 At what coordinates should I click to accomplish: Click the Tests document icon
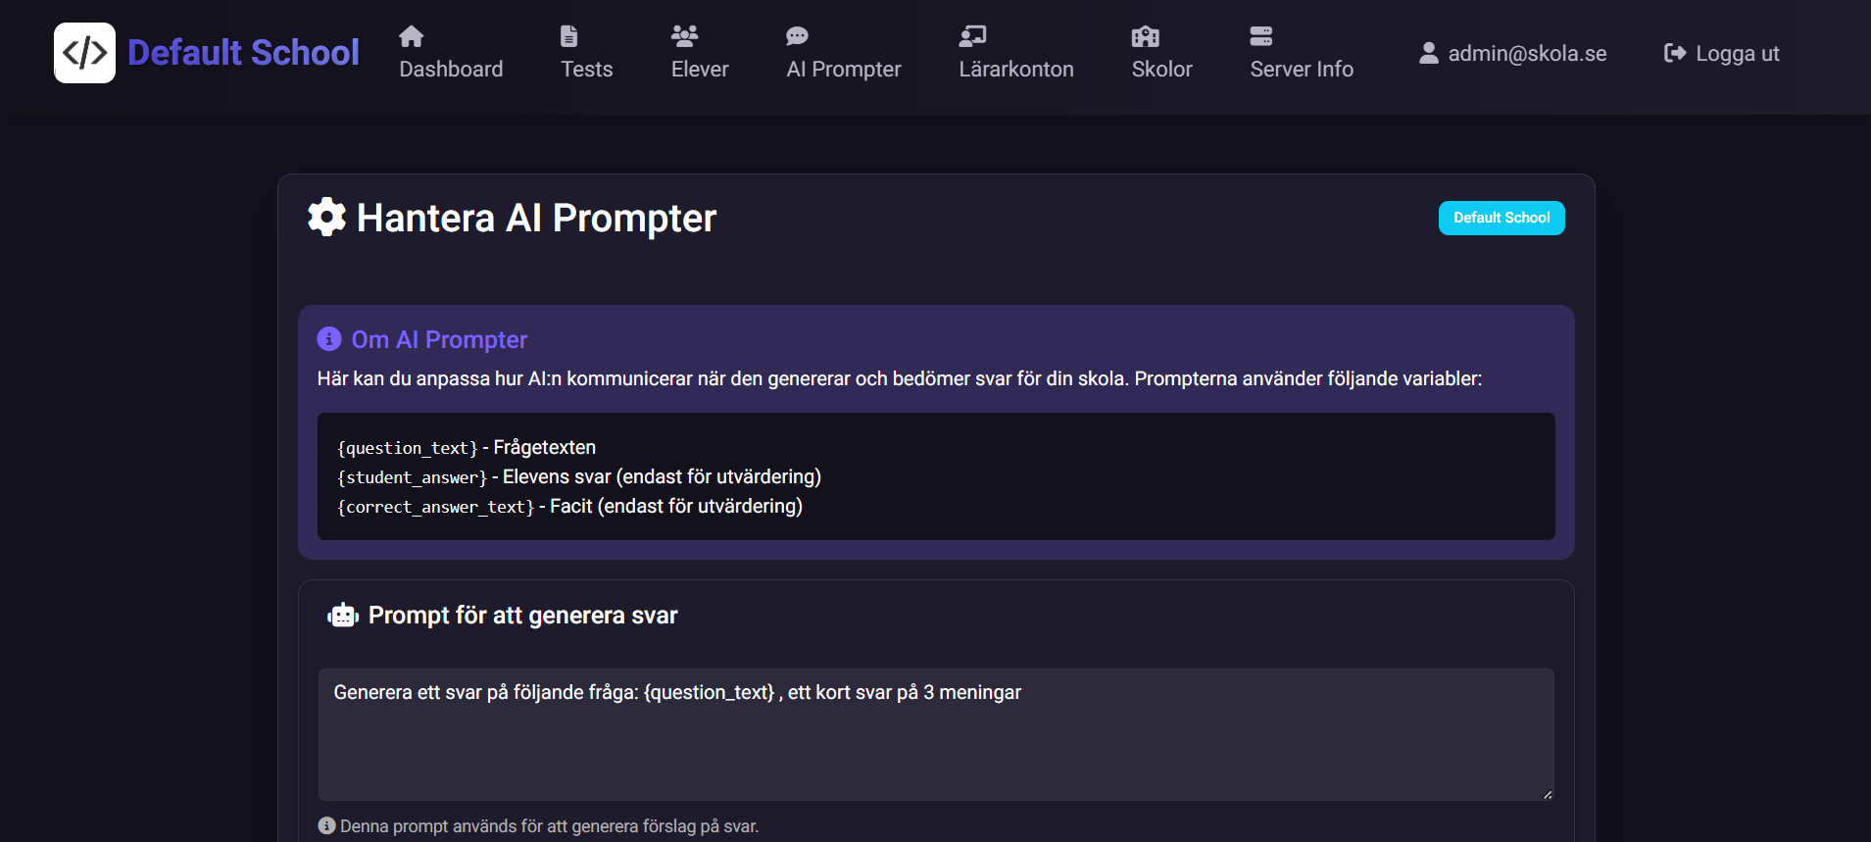569,34
